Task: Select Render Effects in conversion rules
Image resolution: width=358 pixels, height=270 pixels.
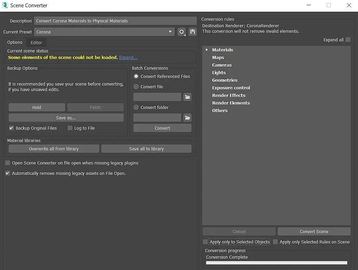Action: pyautogui.click(x=229, y=95)
